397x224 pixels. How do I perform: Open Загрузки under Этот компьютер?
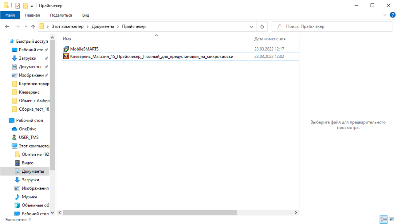coord(30,180)
